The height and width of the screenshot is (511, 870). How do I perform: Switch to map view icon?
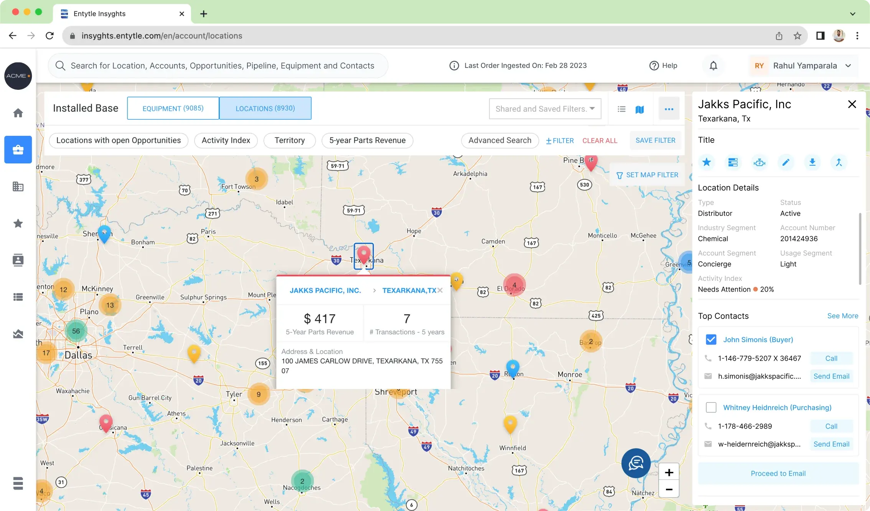639,109
